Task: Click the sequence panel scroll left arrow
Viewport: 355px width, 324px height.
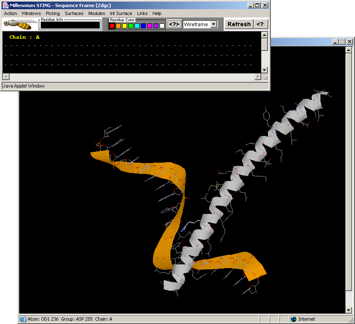Action: coord(6,77)
